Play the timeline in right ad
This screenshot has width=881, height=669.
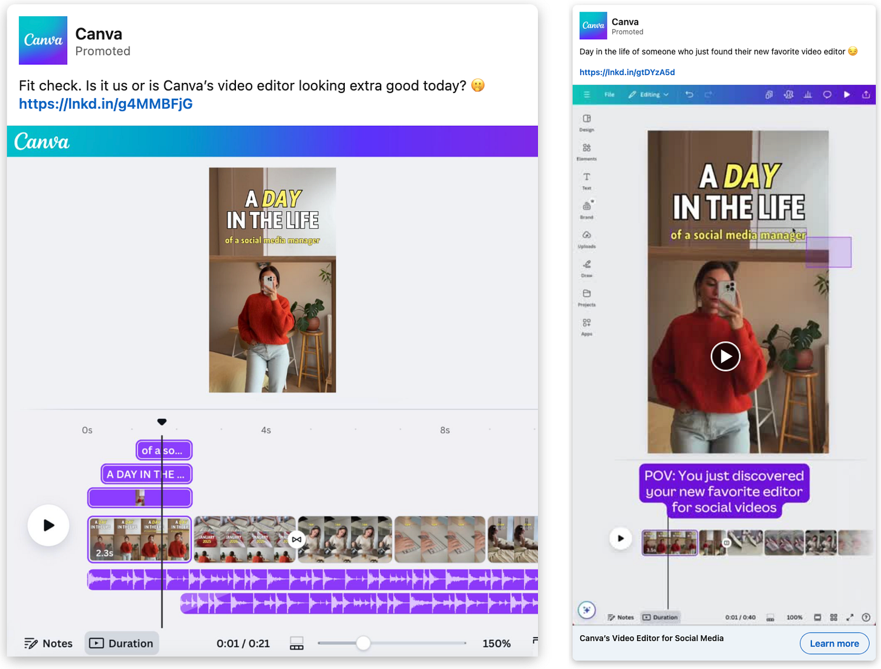[620, 538]
